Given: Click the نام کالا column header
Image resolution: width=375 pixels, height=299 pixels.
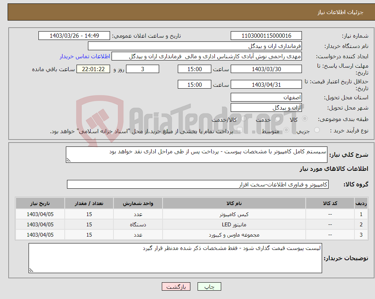Looking at the screenshot, I should point(234,204).
